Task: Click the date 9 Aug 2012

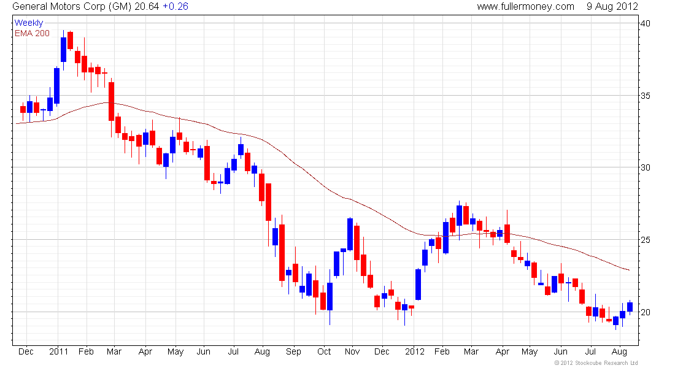Action: tap(612, 7)
